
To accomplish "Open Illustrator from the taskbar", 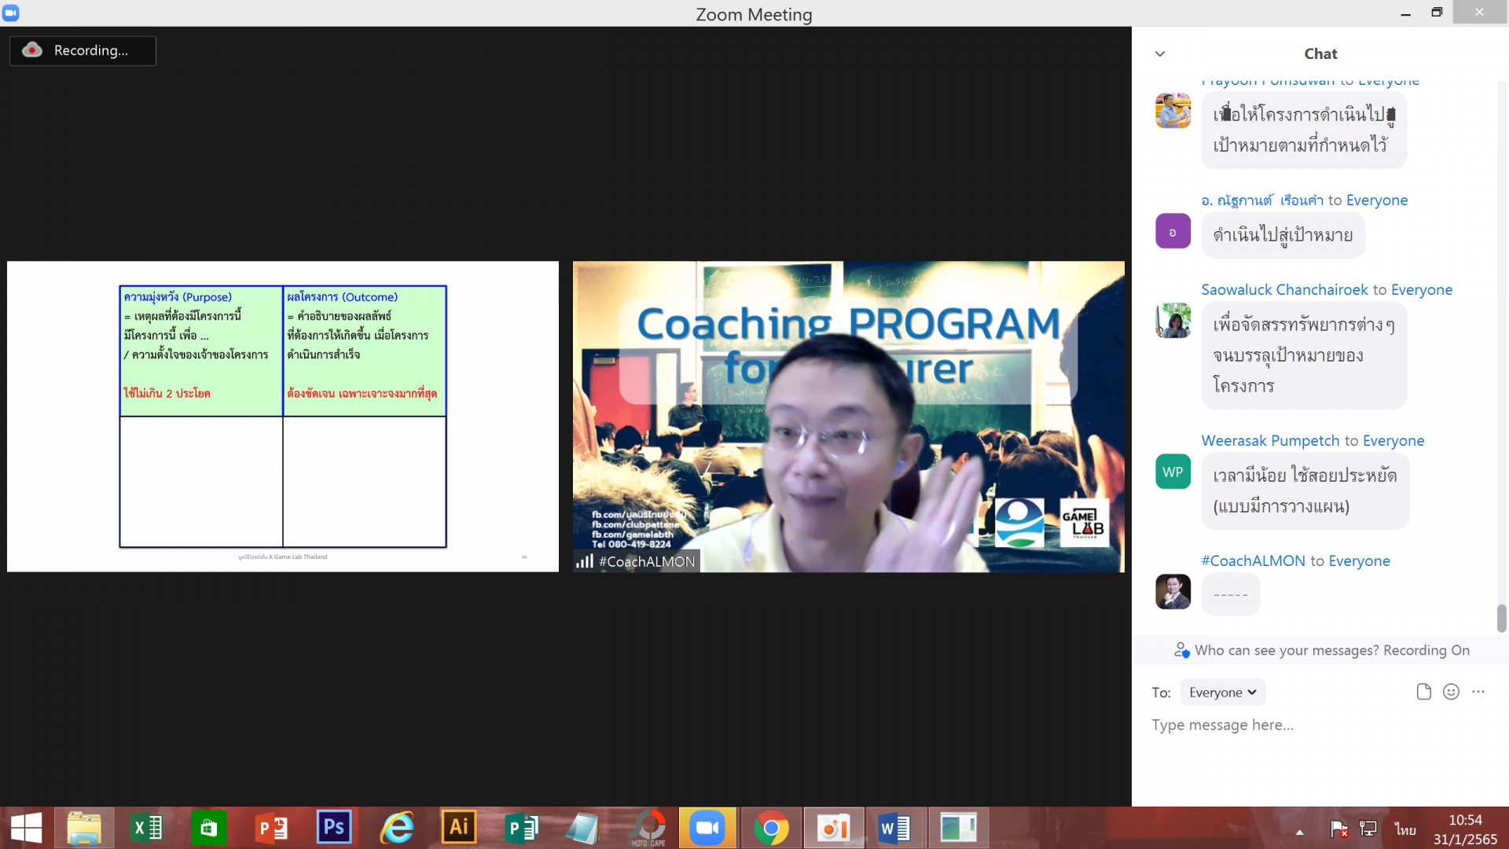I will pyautogui.click(x=458, y=828).
